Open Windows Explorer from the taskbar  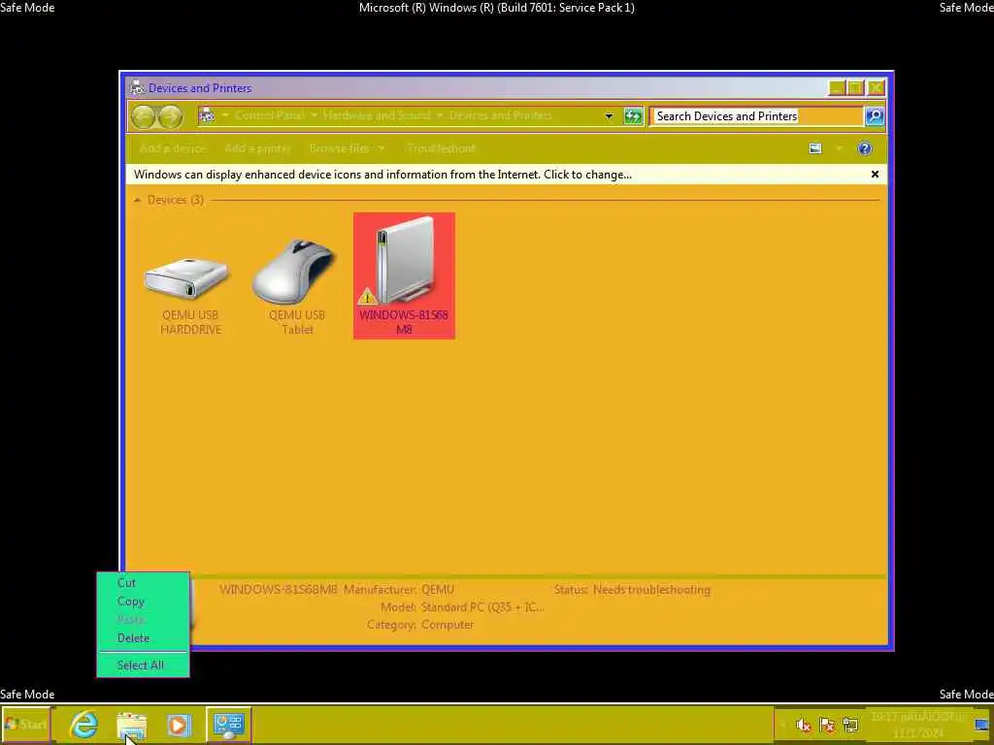[132, 724]
